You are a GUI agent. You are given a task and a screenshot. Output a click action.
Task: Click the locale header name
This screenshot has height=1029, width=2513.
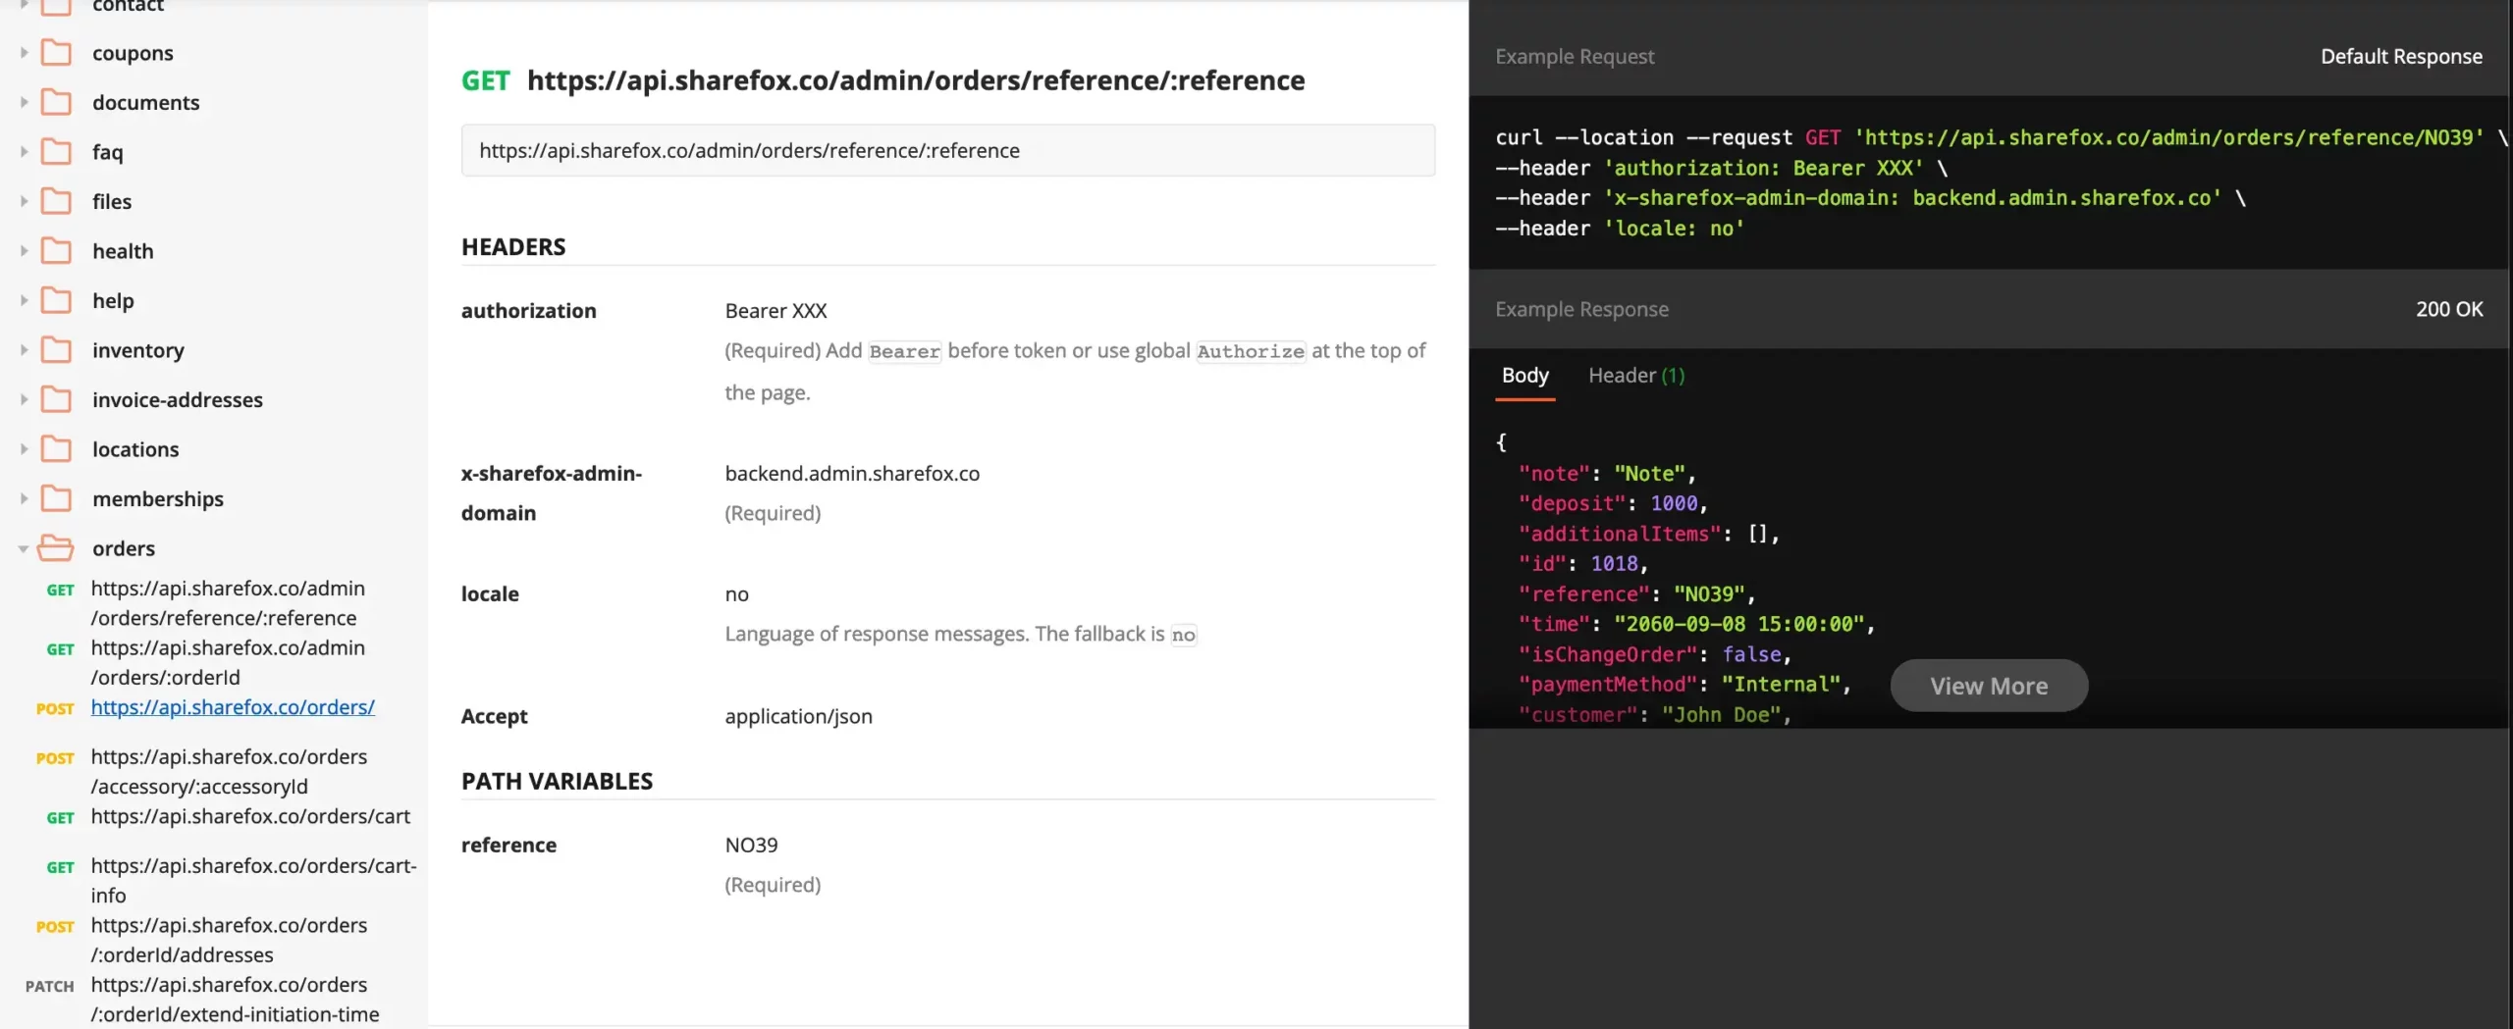point(490,594)
